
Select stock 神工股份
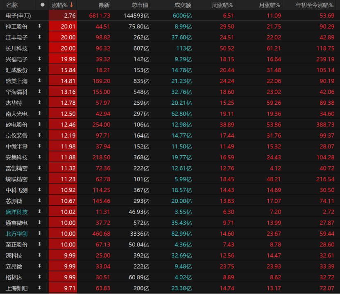(16, 27)
